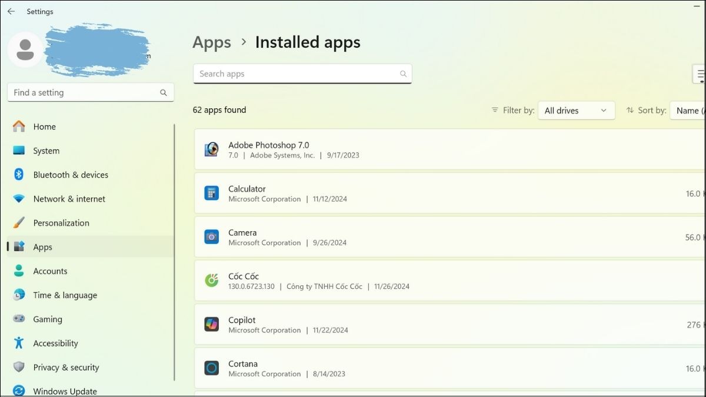Select Accessibility in the sidebar
Viewport: 706px width, 397px height.
[x=91, y=343]
